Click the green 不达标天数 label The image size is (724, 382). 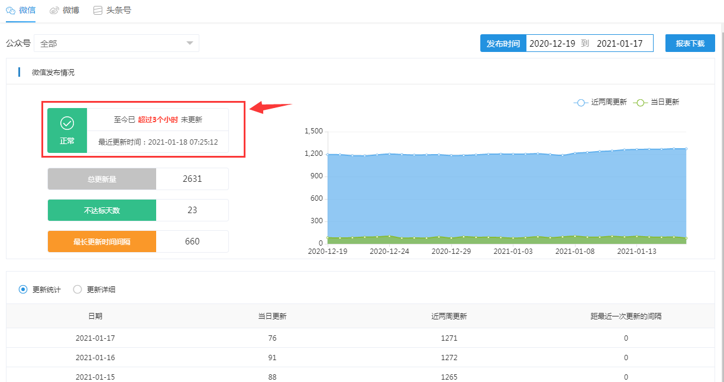tap(102, 210)
